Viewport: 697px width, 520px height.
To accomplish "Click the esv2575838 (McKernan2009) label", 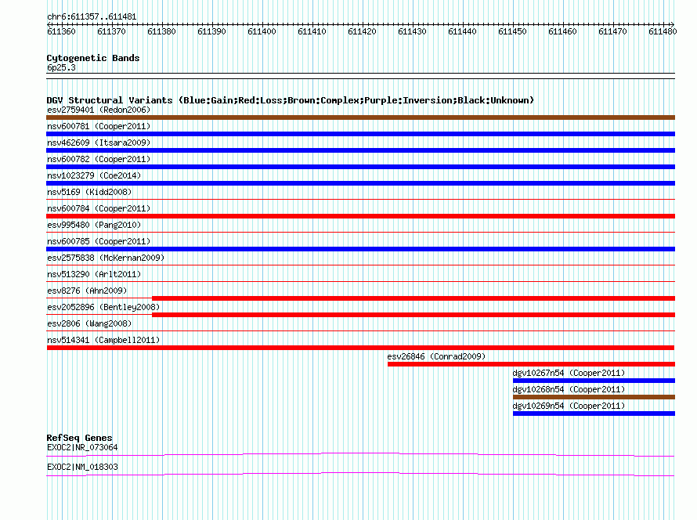I will pyautogui.click(x=106, y=258).
